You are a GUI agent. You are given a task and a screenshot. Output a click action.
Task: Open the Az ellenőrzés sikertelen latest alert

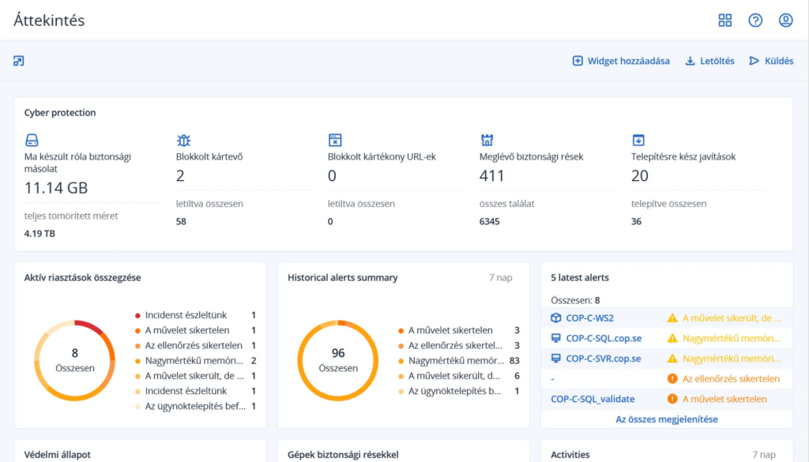pyautogui.click(x=731, y=379)
